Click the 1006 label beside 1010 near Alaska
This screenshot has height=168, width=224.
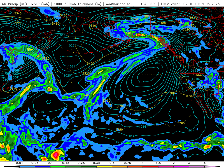click(111, 19)
